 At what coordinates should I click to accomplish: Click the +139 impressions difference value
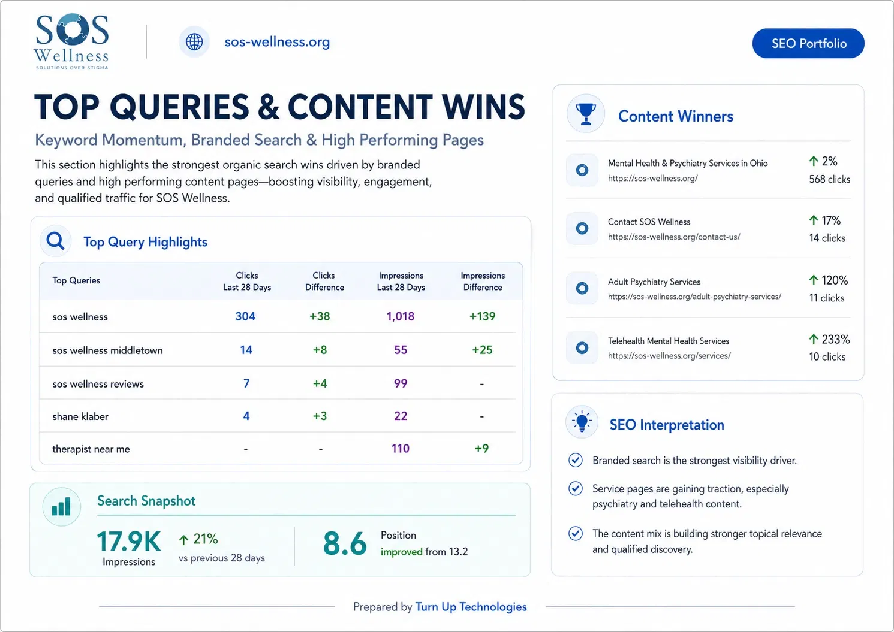click(482, 316)
